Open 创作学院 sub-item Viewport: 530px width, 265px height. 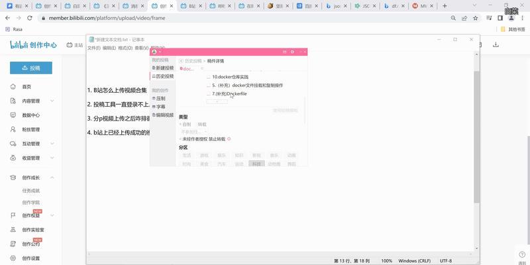[x=31, y=203]
